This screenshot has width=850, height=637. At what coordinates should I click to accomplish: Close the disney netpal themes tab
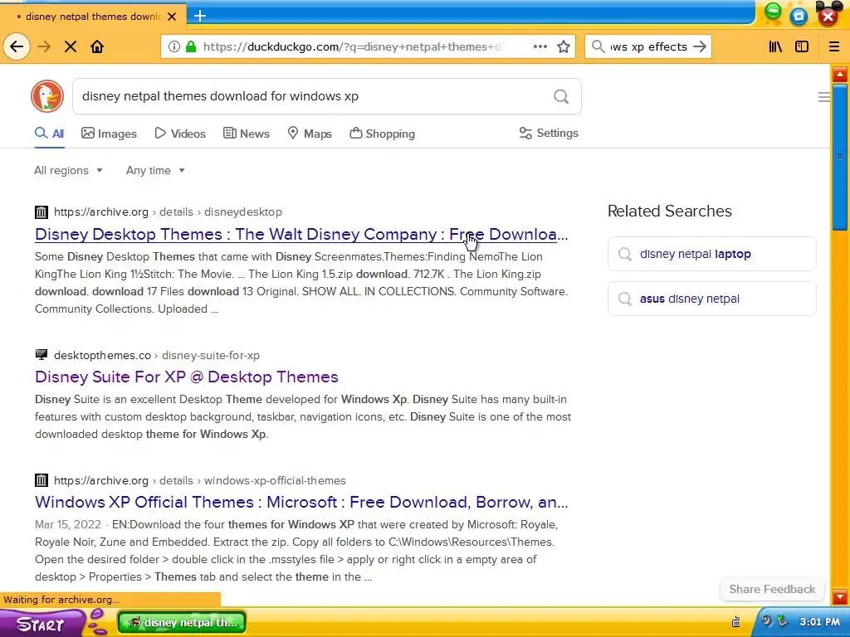(172, 17)
